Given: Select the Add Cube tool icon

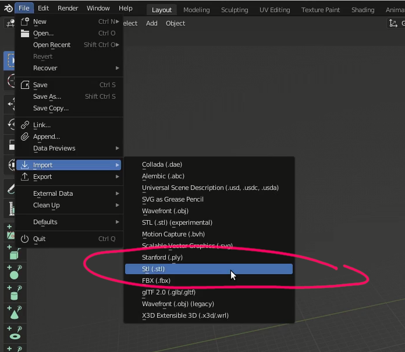Looking at the screenshot, I should [x=15, y=253].
